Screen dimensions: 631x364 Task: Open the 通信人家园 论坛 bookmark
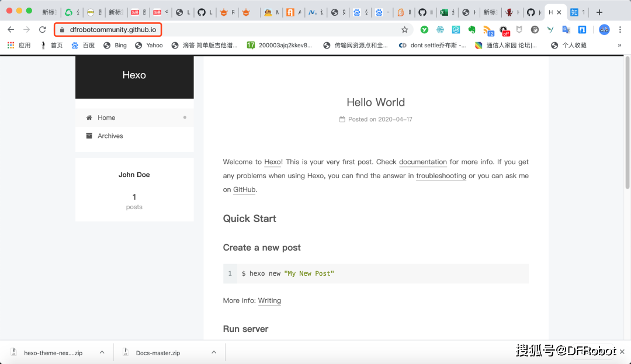coord(506,46)
